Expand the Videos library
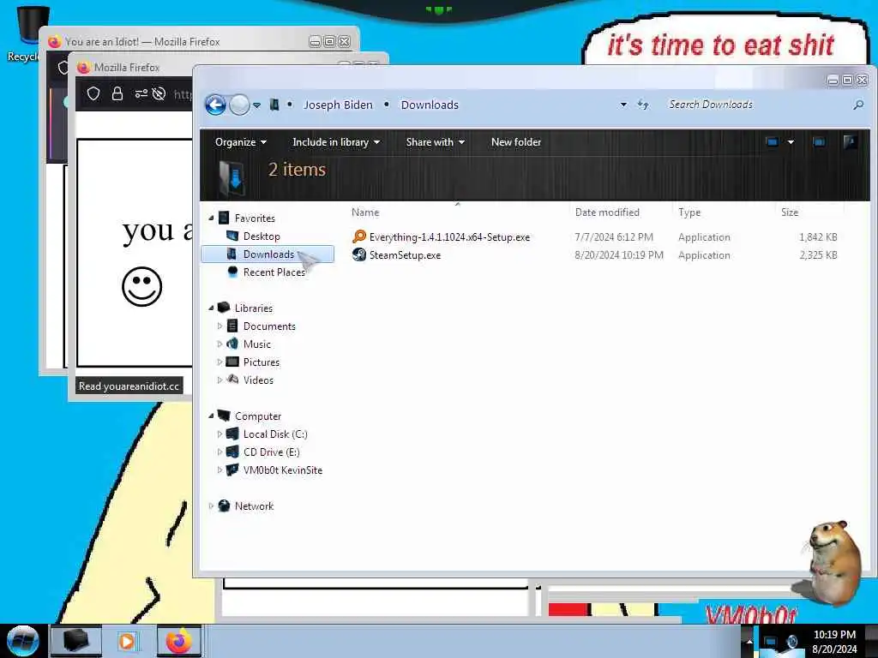 [x=219, y=380]
